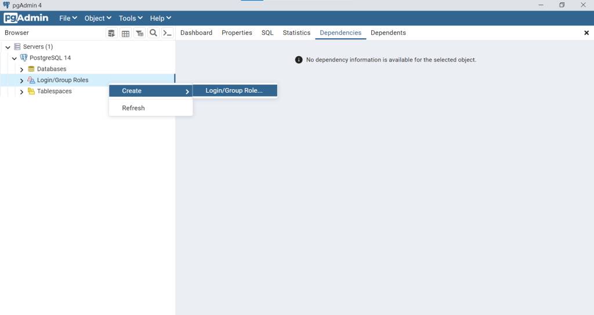
Task: Select the Servers (1) tree label
Action: tap(38, 46)
